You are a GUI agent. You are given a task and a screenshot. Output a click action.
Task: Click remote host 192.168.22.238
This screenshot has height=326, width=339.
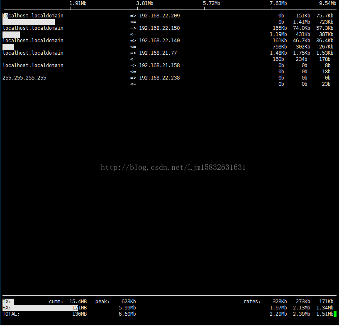(159, 78)
